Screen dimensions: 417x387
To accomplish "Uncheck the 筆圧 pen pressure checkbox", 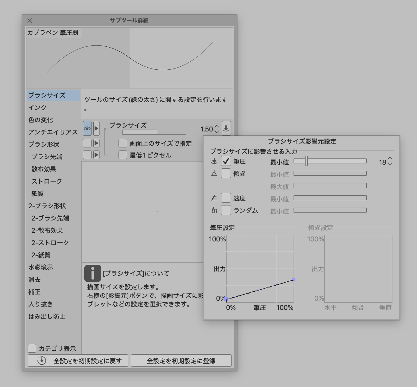I will [x=226, y=161].
